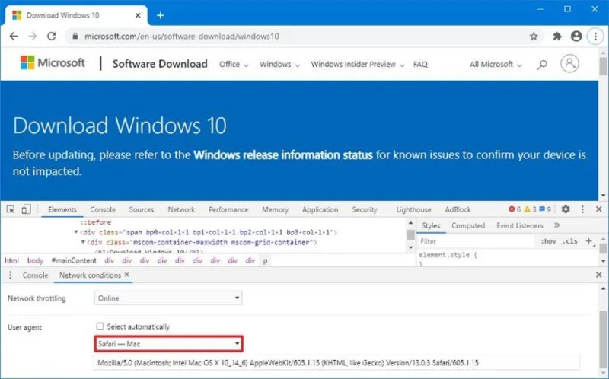
Task: Open the Security tab
Action: [365, 209]
